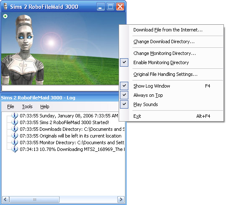Click the progress bar below the robot image
226x205 pixels.
(60, 88)
